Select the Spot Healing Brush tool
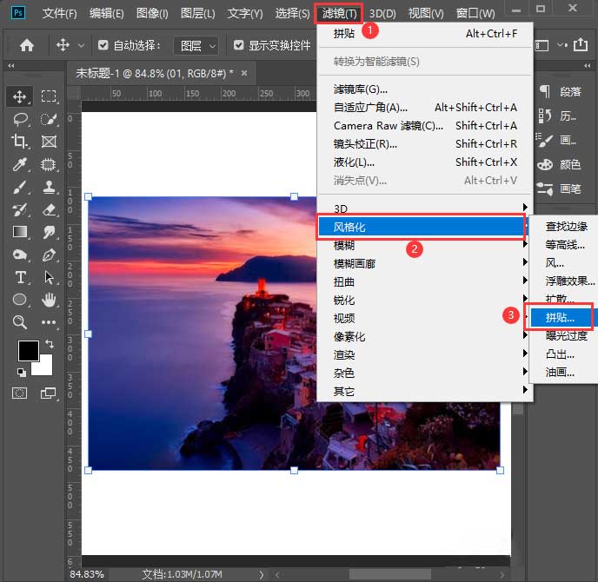598x582 pixels. coord(49,164)
